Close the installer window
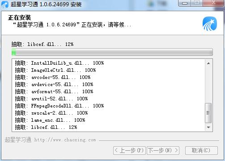225x161 pixels. point(213,3)
